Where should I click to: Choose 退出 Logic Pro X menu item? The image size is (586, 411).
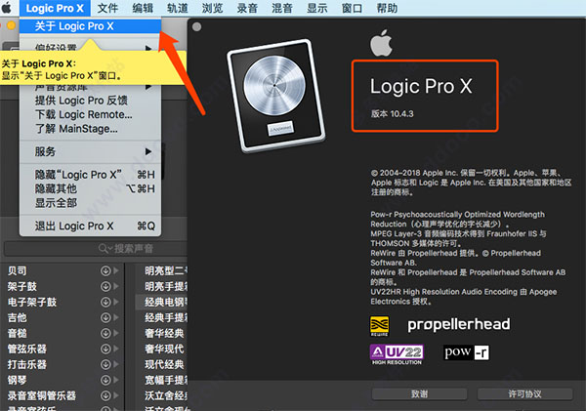point(90,226)
